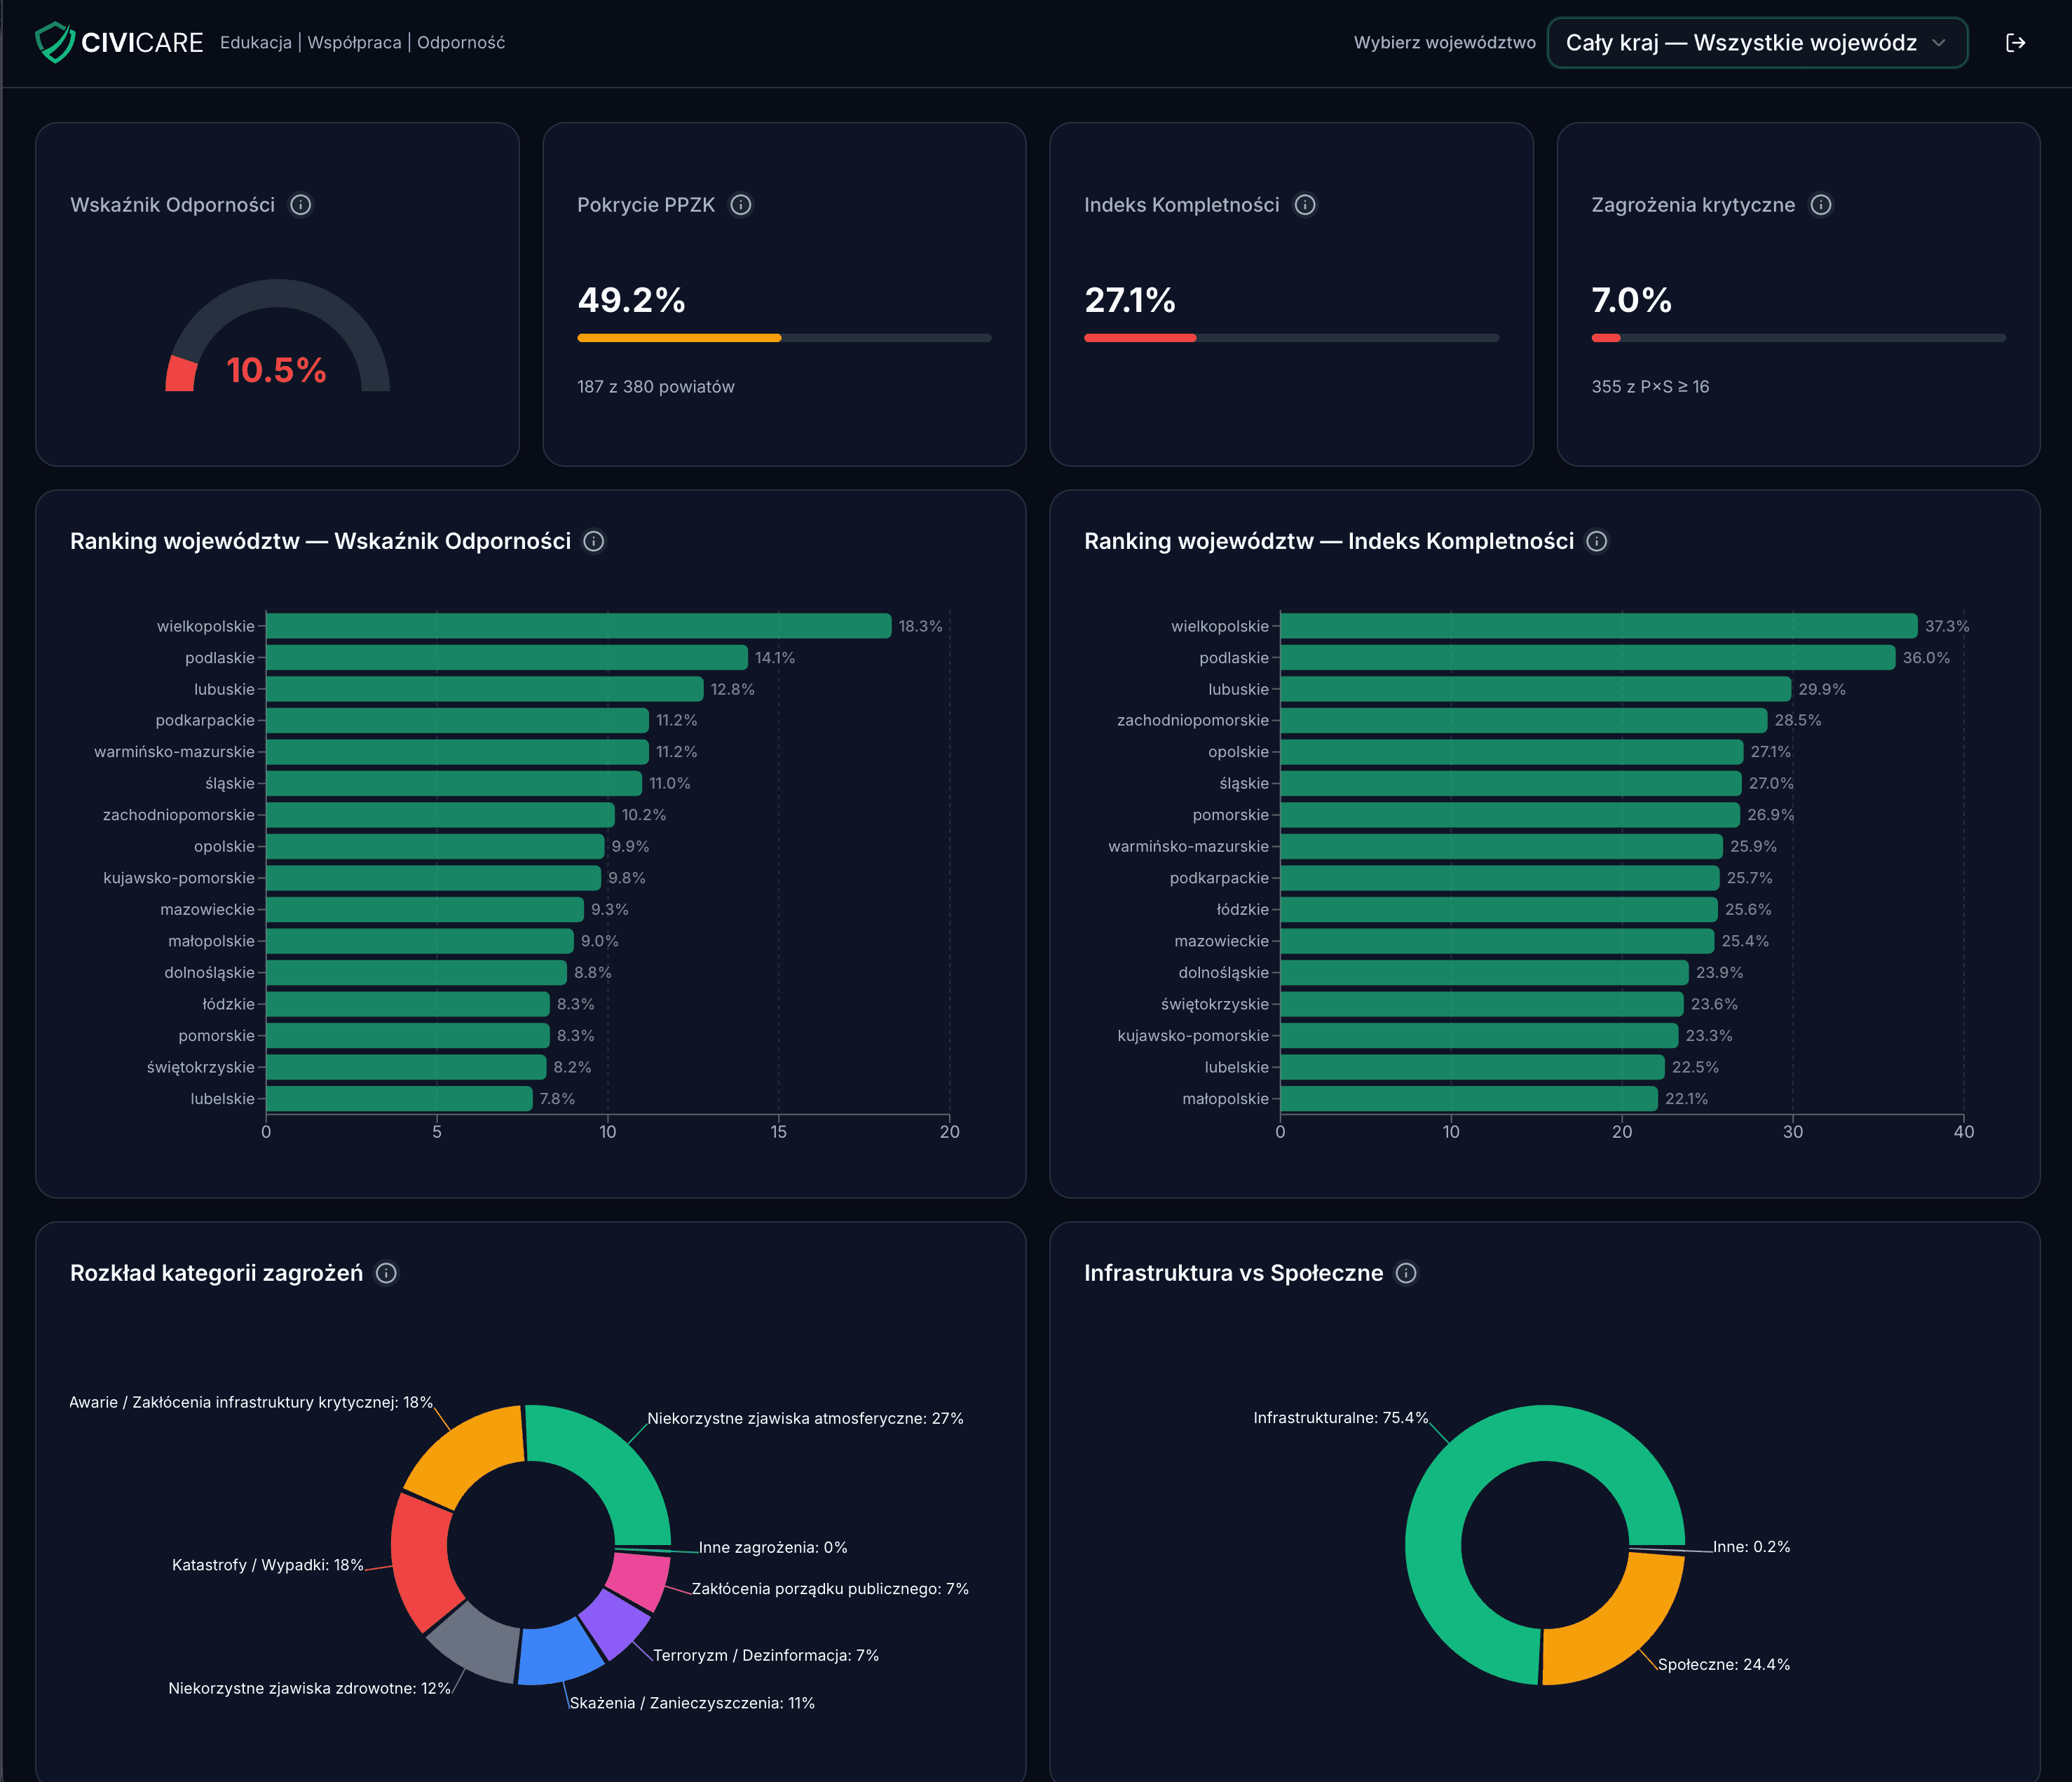Click the 'Infrastruktura vs Społeczne' heading
Viewport: 2072px width, 1782px height.
pos(1233,1273)
